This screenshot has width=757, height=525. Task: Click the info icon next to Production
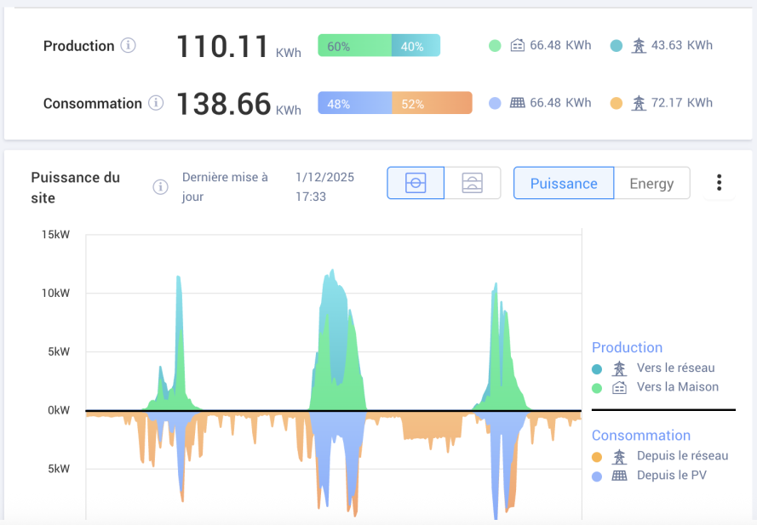(128, 46)
